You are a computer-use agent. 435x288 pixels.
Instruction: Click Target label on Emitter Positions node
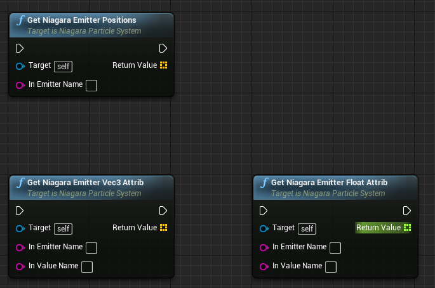click(39, 66)
